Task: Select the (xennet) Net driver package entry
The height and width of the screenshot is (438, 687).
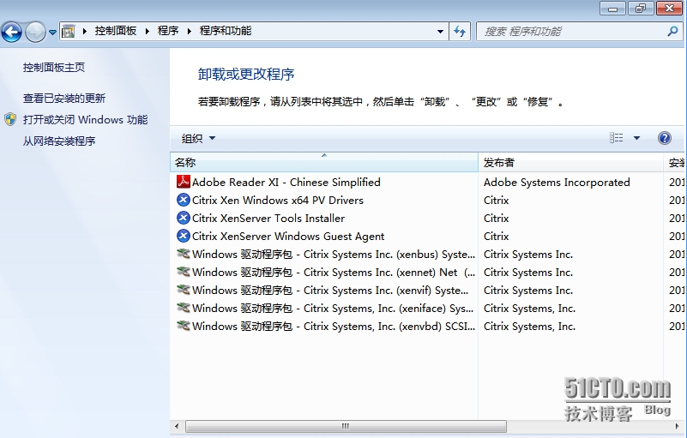Action: click(x=334, y=272)
